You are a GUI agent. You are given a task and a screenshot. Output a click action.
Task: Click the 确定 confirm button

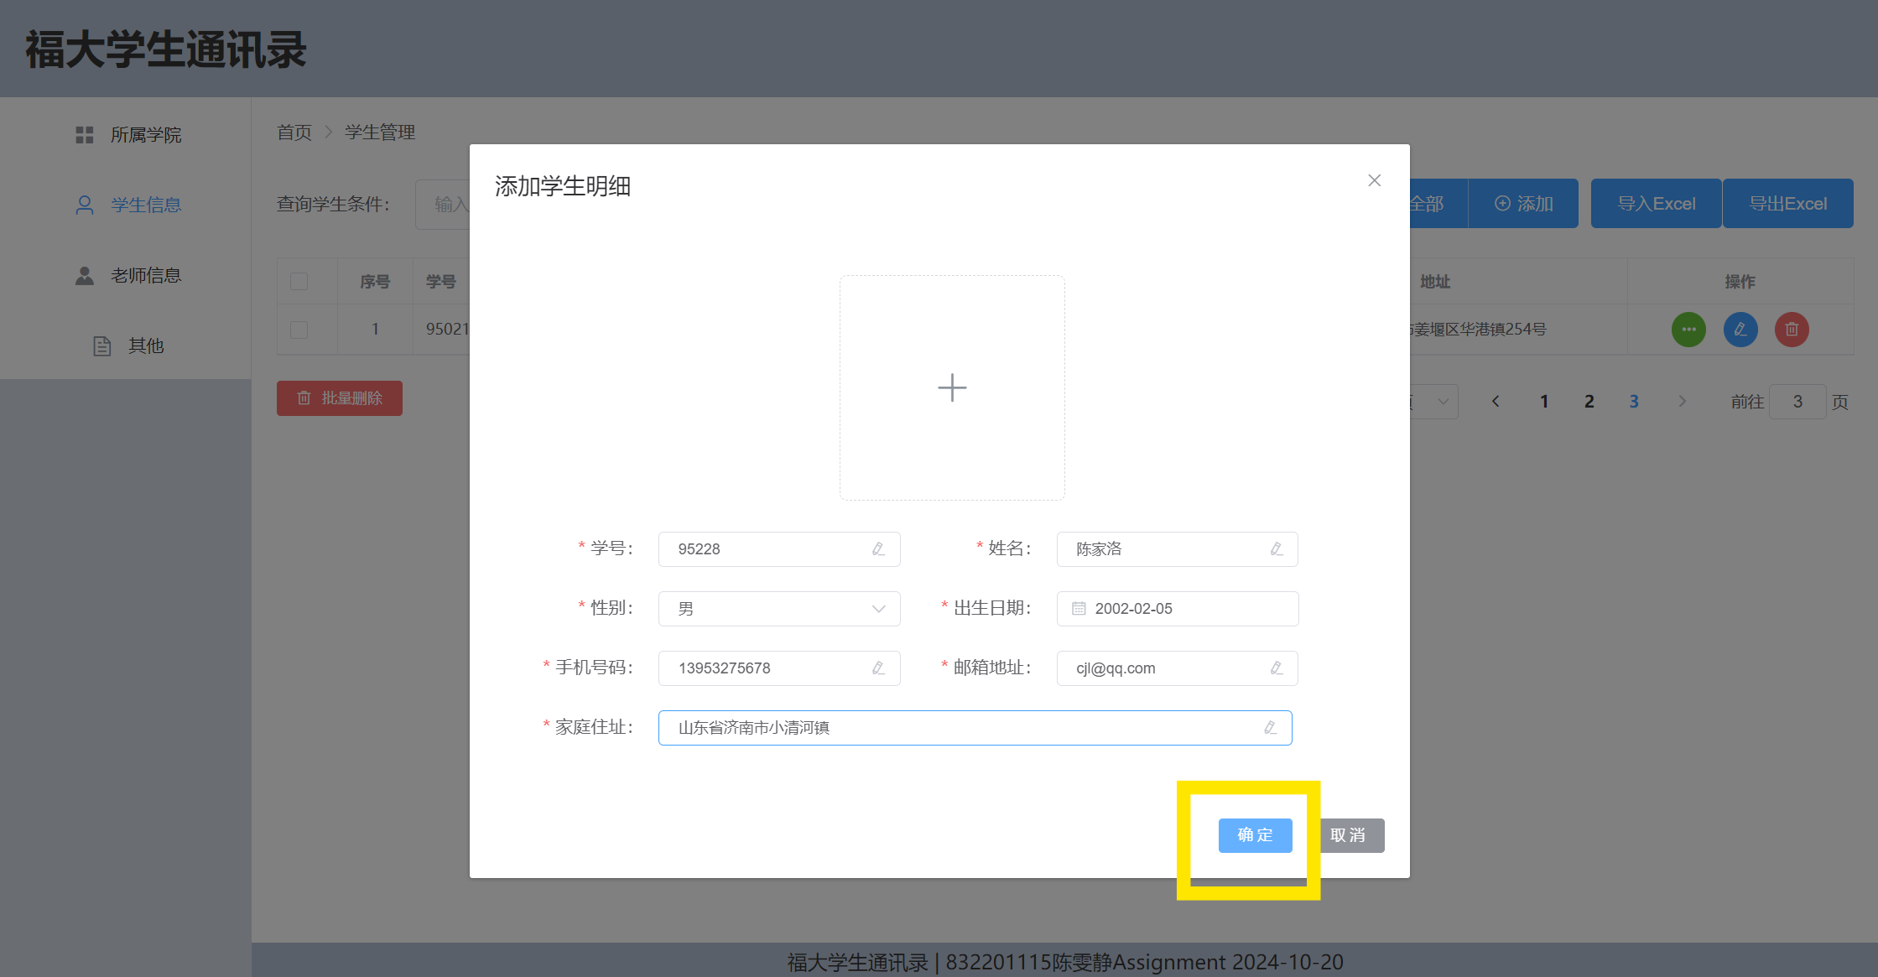[1255, 835]
